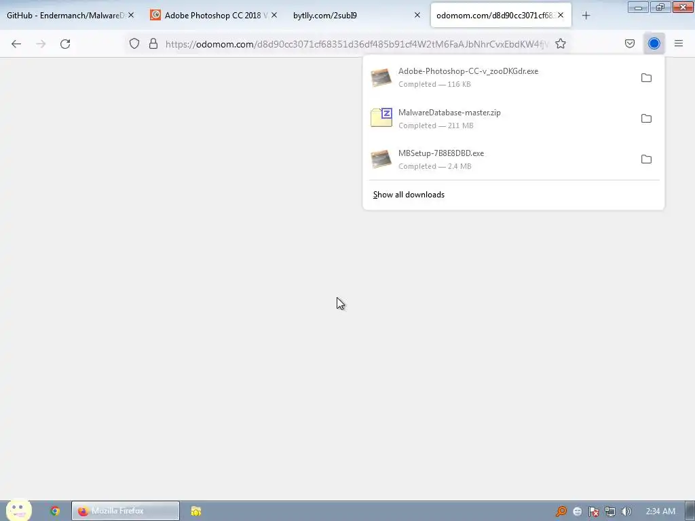Show Adobe-Photoshop-CC exe in folder
This screenshot has width=695, height=521.
(646, 78)
